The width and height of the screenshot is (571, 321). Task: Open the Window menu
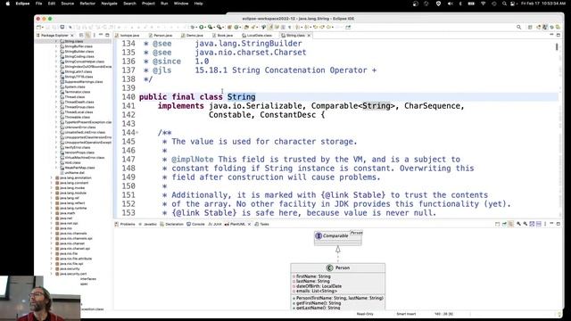pyautogui.click(x=181, y=4)
